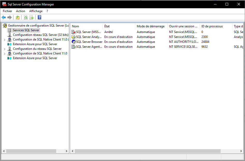Click the Sql Server Configuration Manager title bar icon
This screenshot has width=245, height=161.
coord(4,4)
